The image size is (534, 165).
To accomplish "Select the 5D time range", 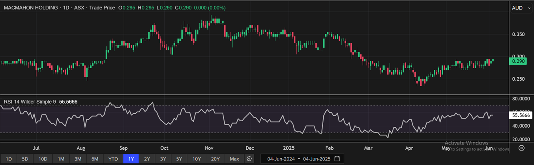I will (25, 159).
